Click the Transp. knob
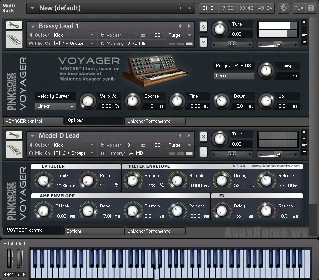This screenshot has width=319, height=280. pos(266,71)
